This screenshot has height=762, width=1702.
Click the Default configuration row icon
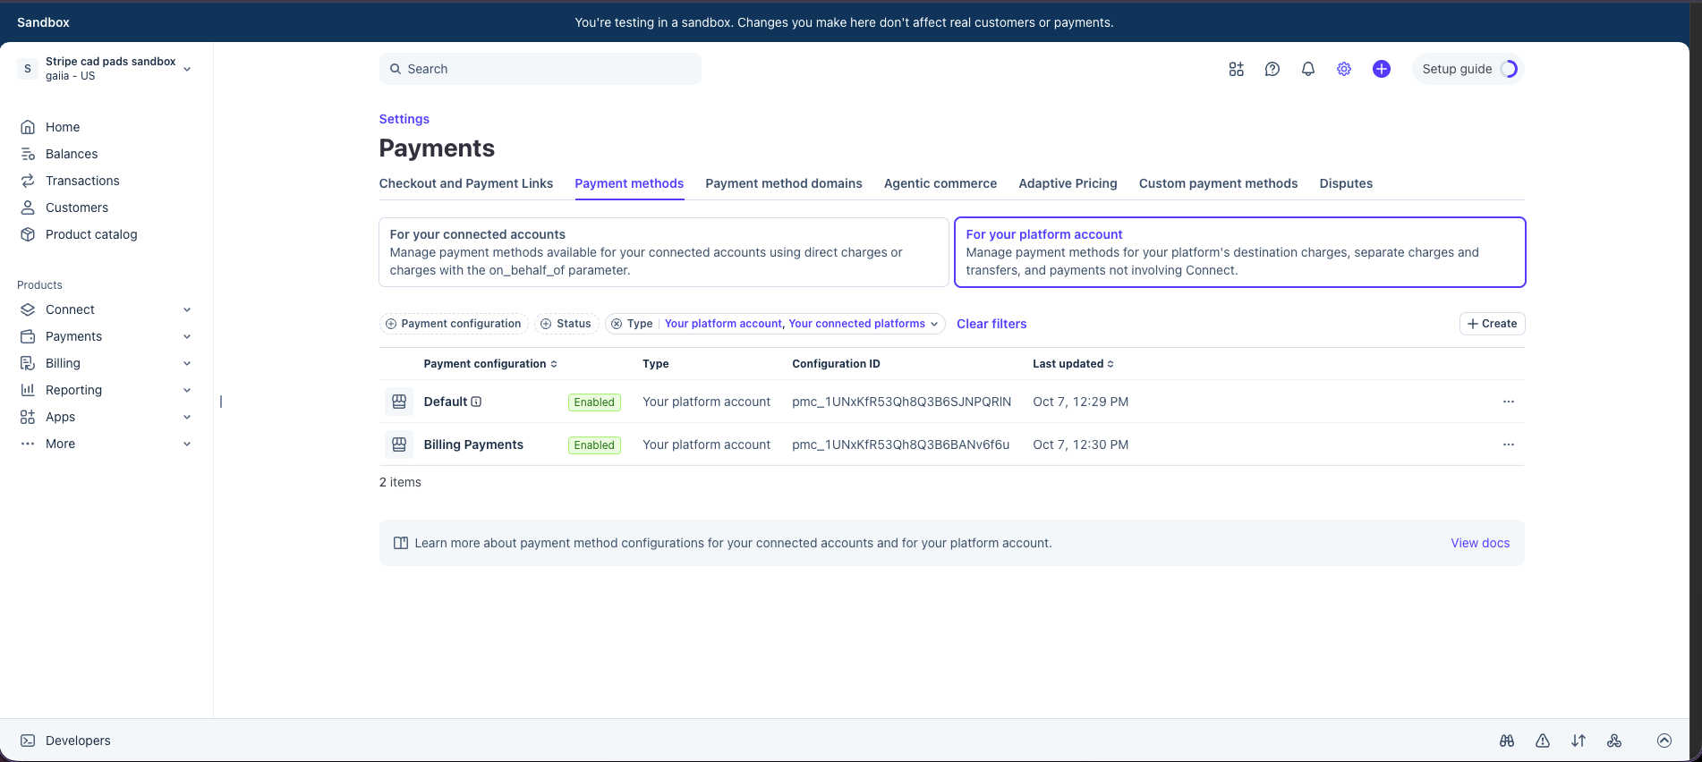coord(399,402)
